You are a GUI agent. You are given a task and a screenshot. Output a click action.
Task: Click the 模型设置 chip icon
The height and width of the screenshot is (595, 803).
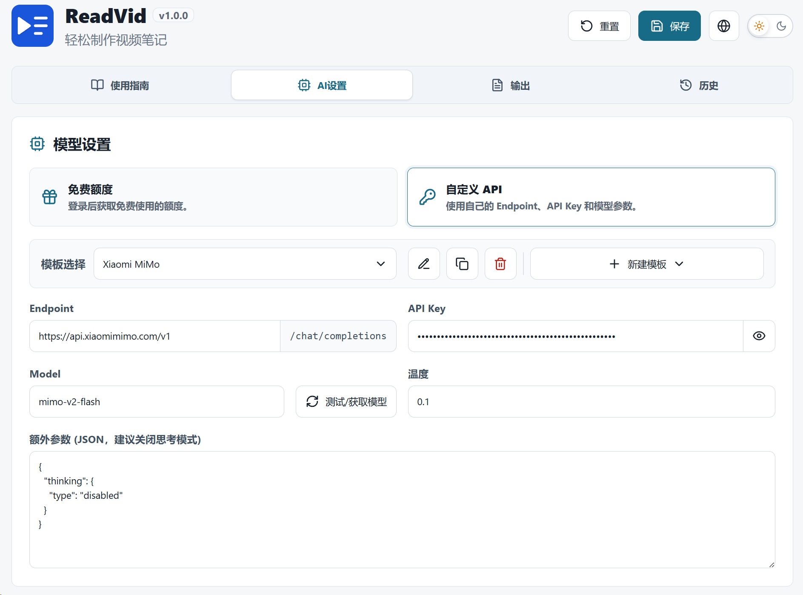point(37,144)
